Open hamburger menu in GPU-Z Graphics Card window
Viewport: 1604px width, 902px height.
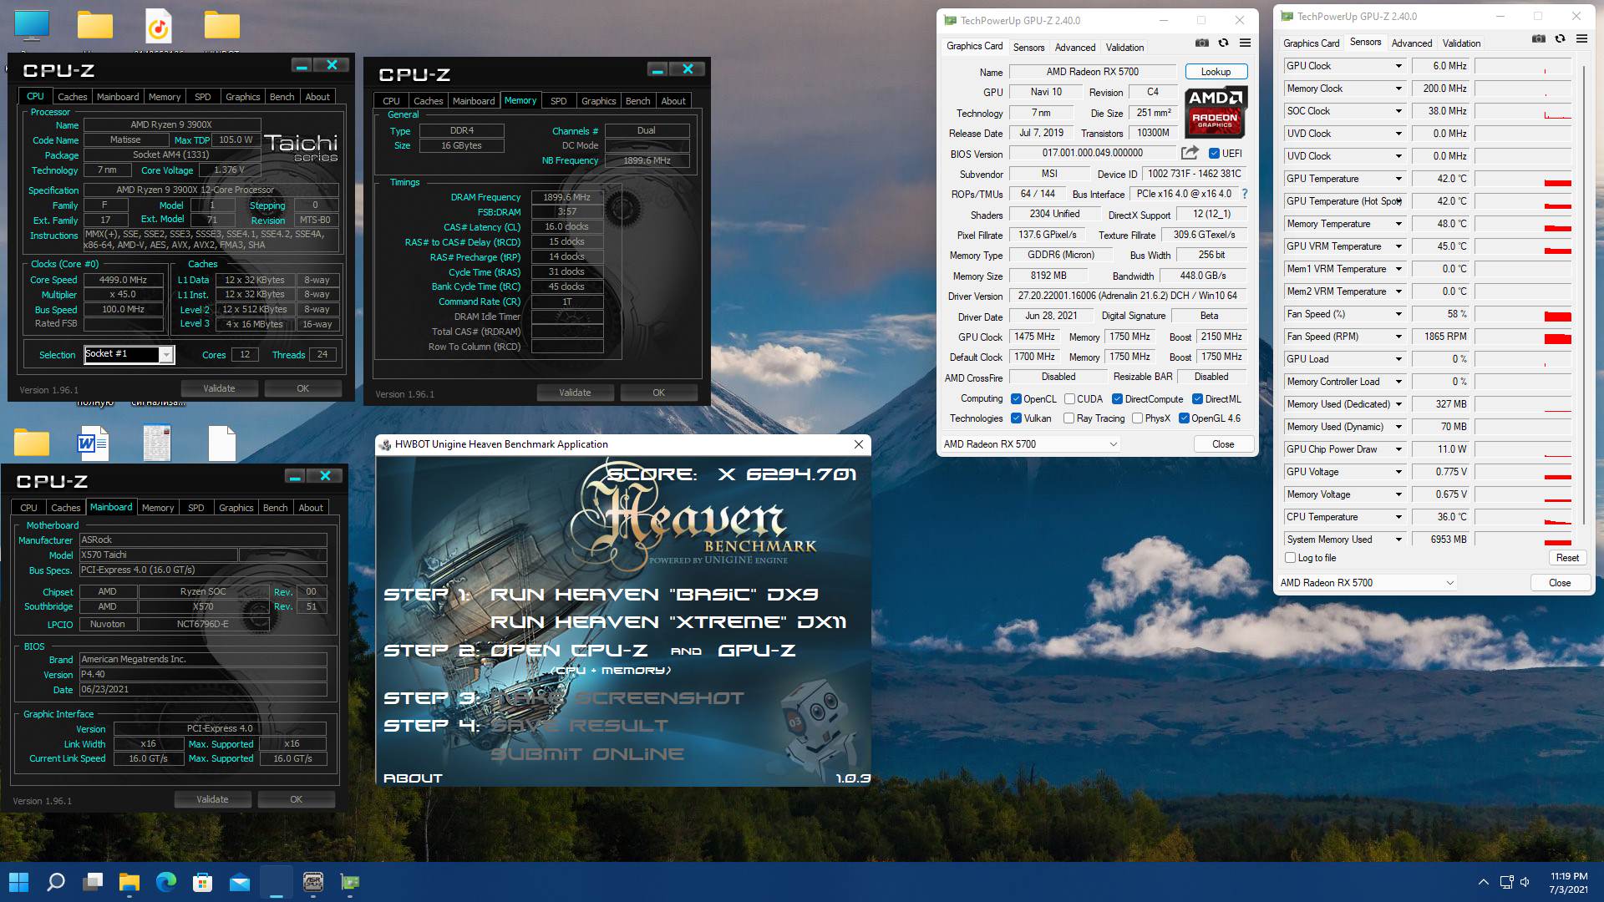(1245, 43)
